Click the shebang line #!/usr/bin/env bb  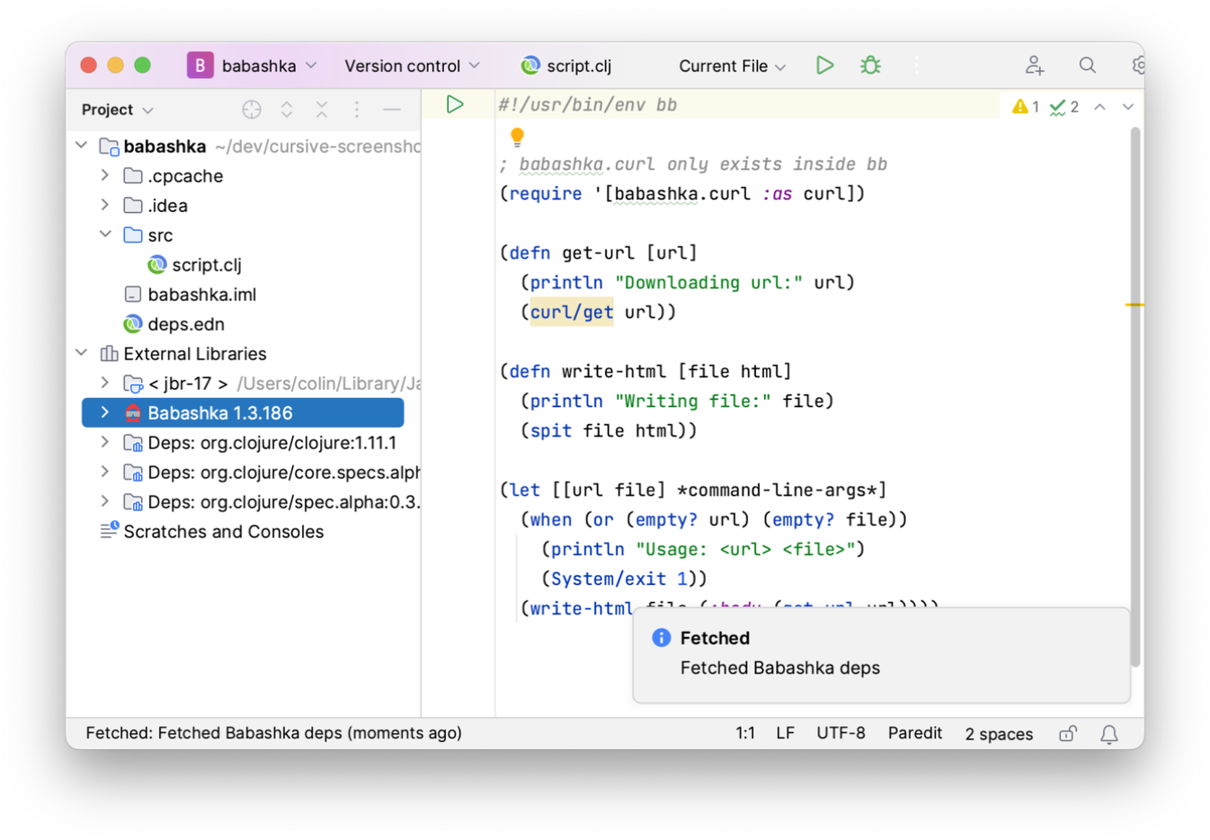point(587,105)
